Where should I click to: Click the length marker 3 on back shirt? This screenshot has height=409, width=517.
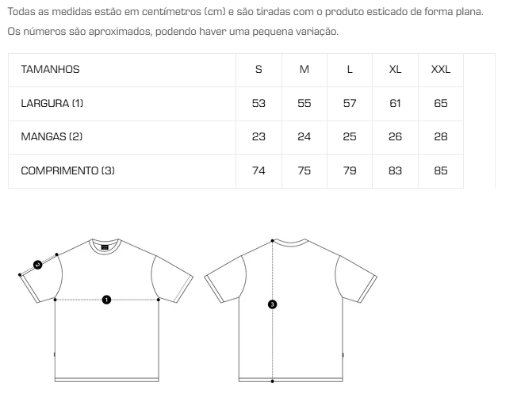pyautogui.click(x=272, y=304)
